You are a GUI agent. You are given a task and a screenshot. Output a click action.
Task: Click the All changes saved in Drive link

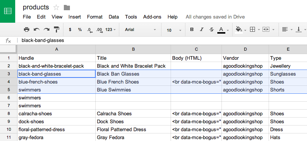coord(215,17)
